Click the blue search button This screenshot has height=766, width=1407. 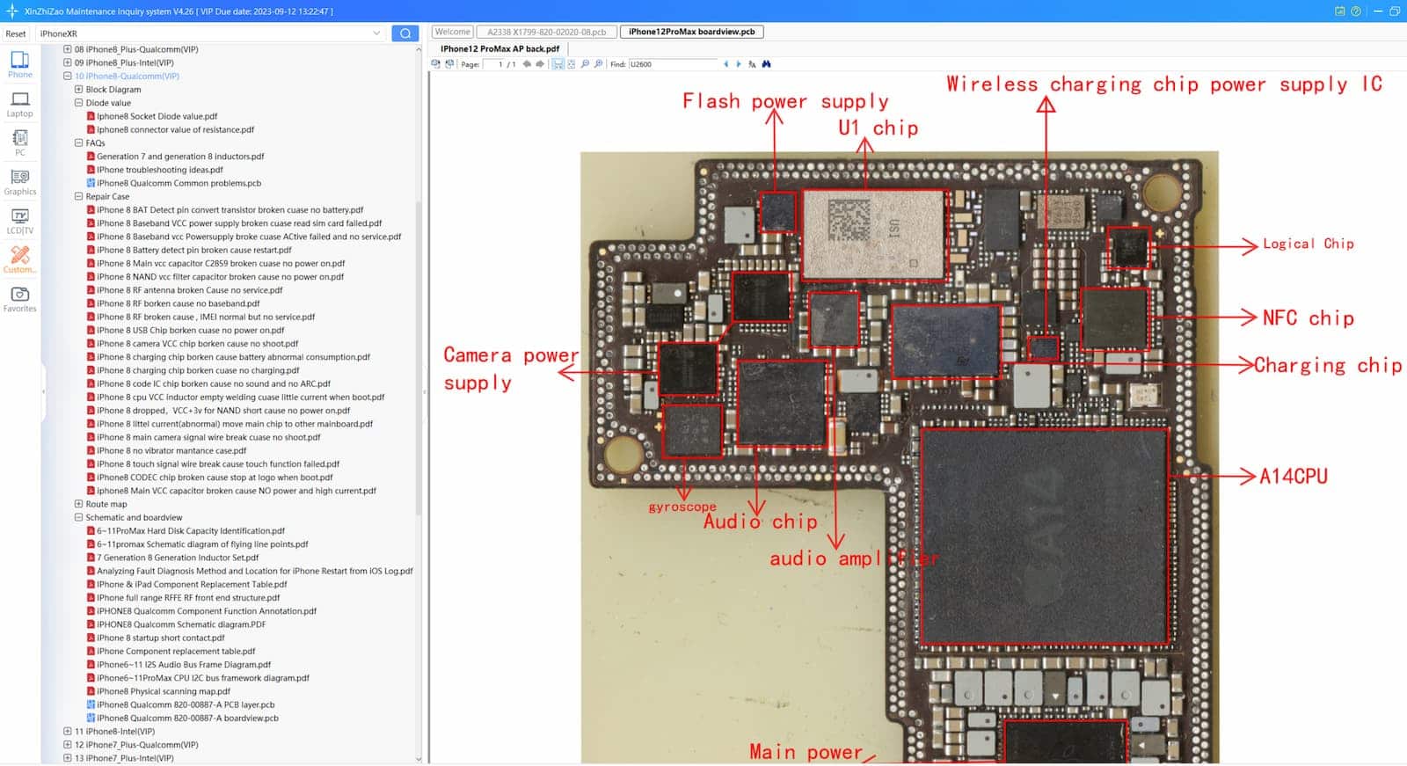pyautogui.click(x=405, y=33)
